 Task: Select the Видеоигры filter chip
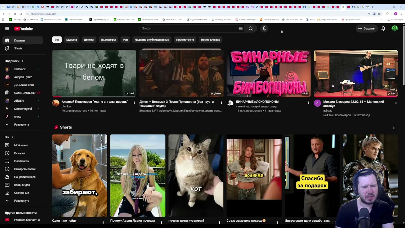[x=109, y=40]
